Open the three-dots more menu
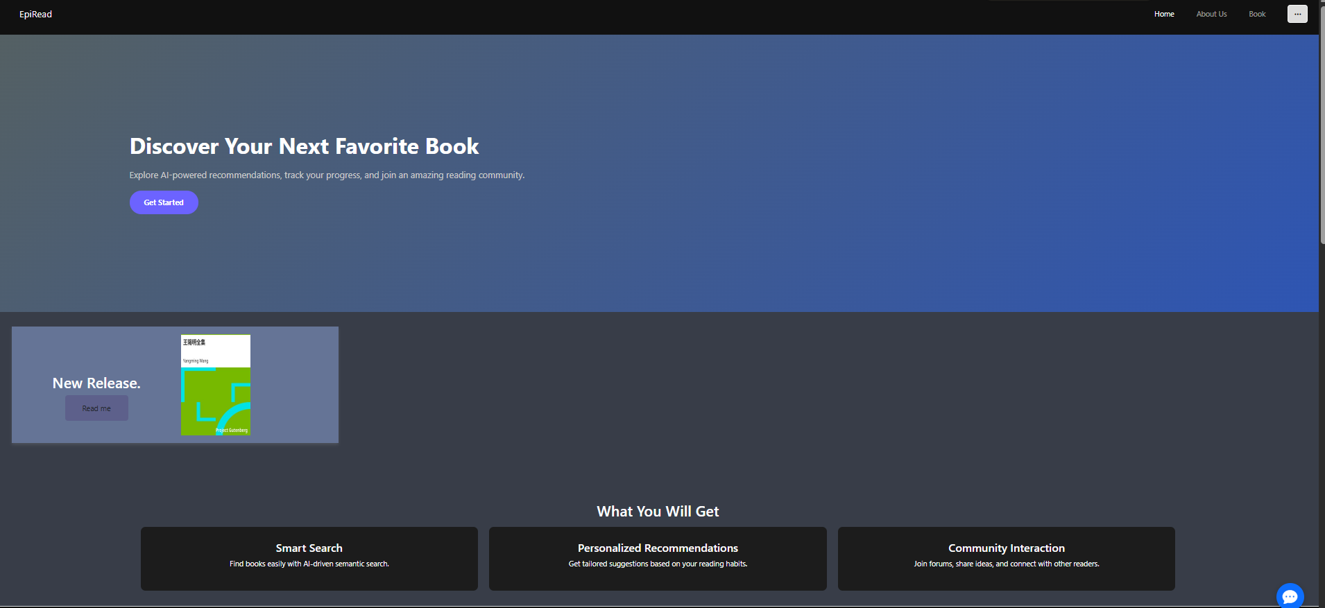The height and width of the screenshot is (608, 1325). click(1297, 14)
